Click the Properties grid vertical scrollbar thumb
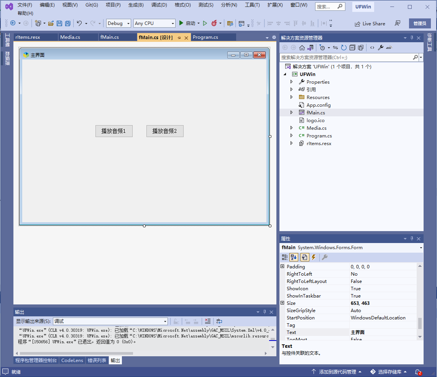Screen dimensions: 437x377 (420, 324)
